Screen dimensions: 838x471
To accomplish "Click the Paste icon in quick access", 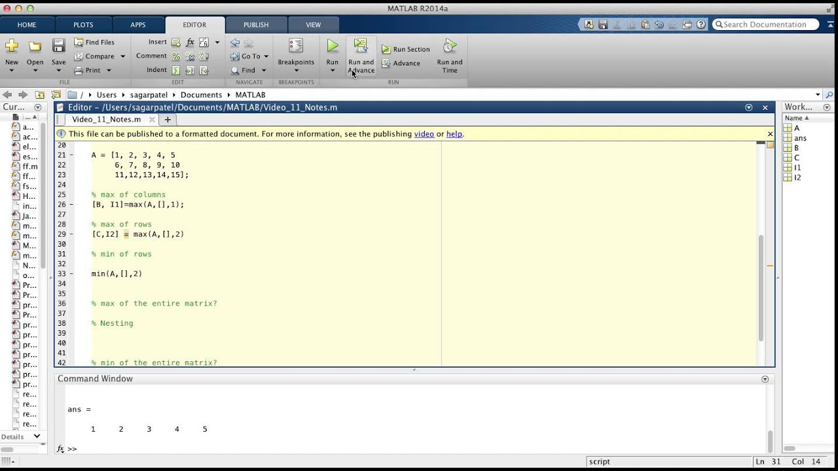I will pyautogui.click(x=646, y=24).
